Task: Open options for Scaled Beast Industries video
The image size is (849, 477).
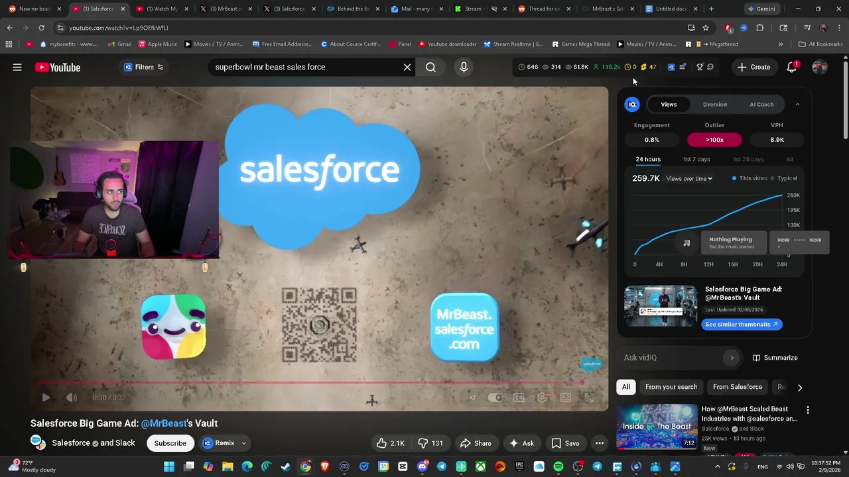Action: 807,410
